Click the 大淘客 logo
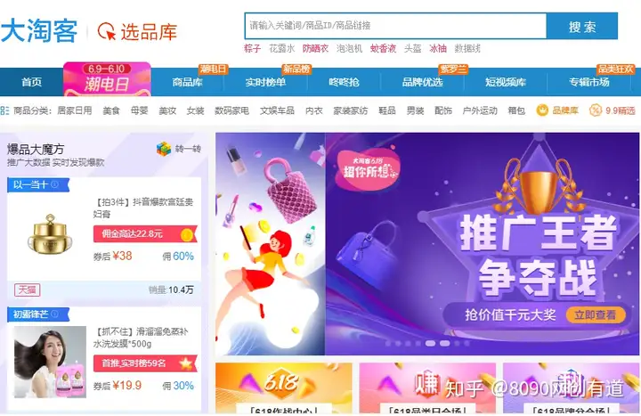Screen dimensions: 641x416 pos(39,30)
